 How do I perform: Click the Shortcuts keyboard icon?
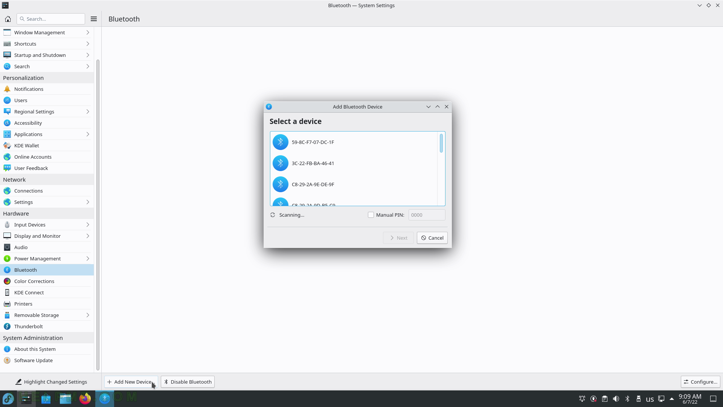(x=7, y=44)
